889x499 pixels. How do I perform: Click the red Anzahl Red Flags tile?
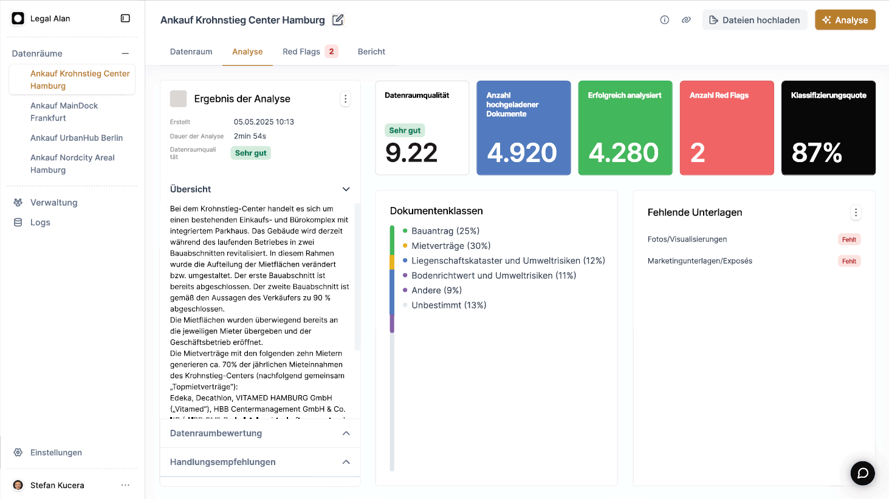point(726,128)
